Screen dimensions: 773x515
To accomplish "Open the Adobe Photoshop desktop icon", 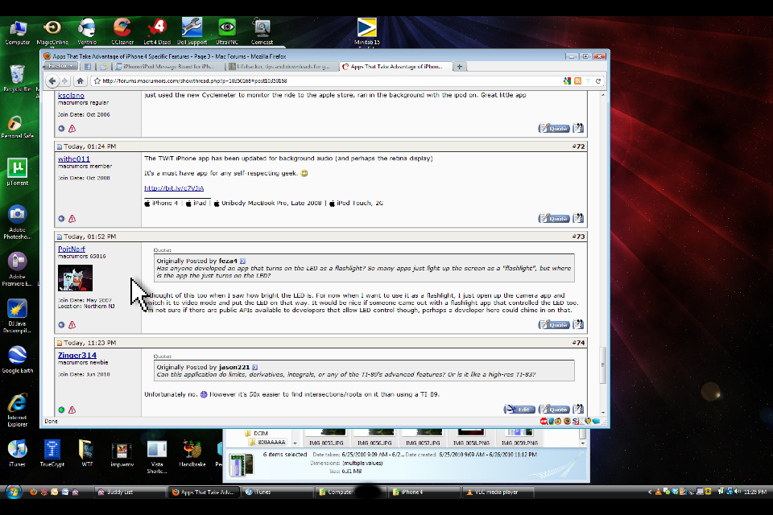I will click(x=17, y=222).
